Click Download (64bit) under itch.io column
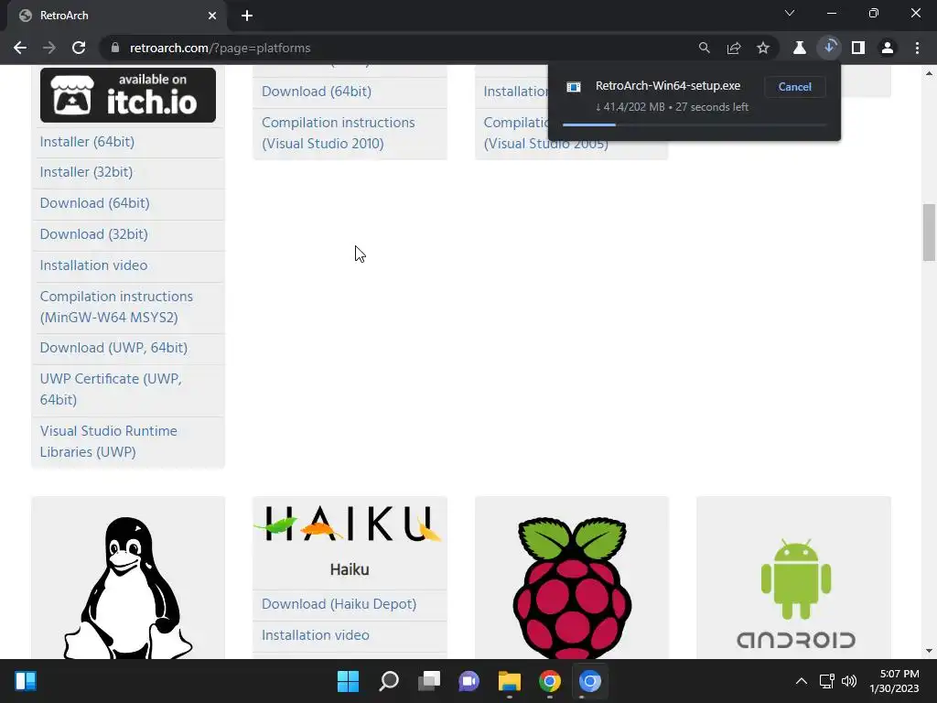Image resolution: width=937 pixels, height=703 pixels. click(x=94, y=203)
